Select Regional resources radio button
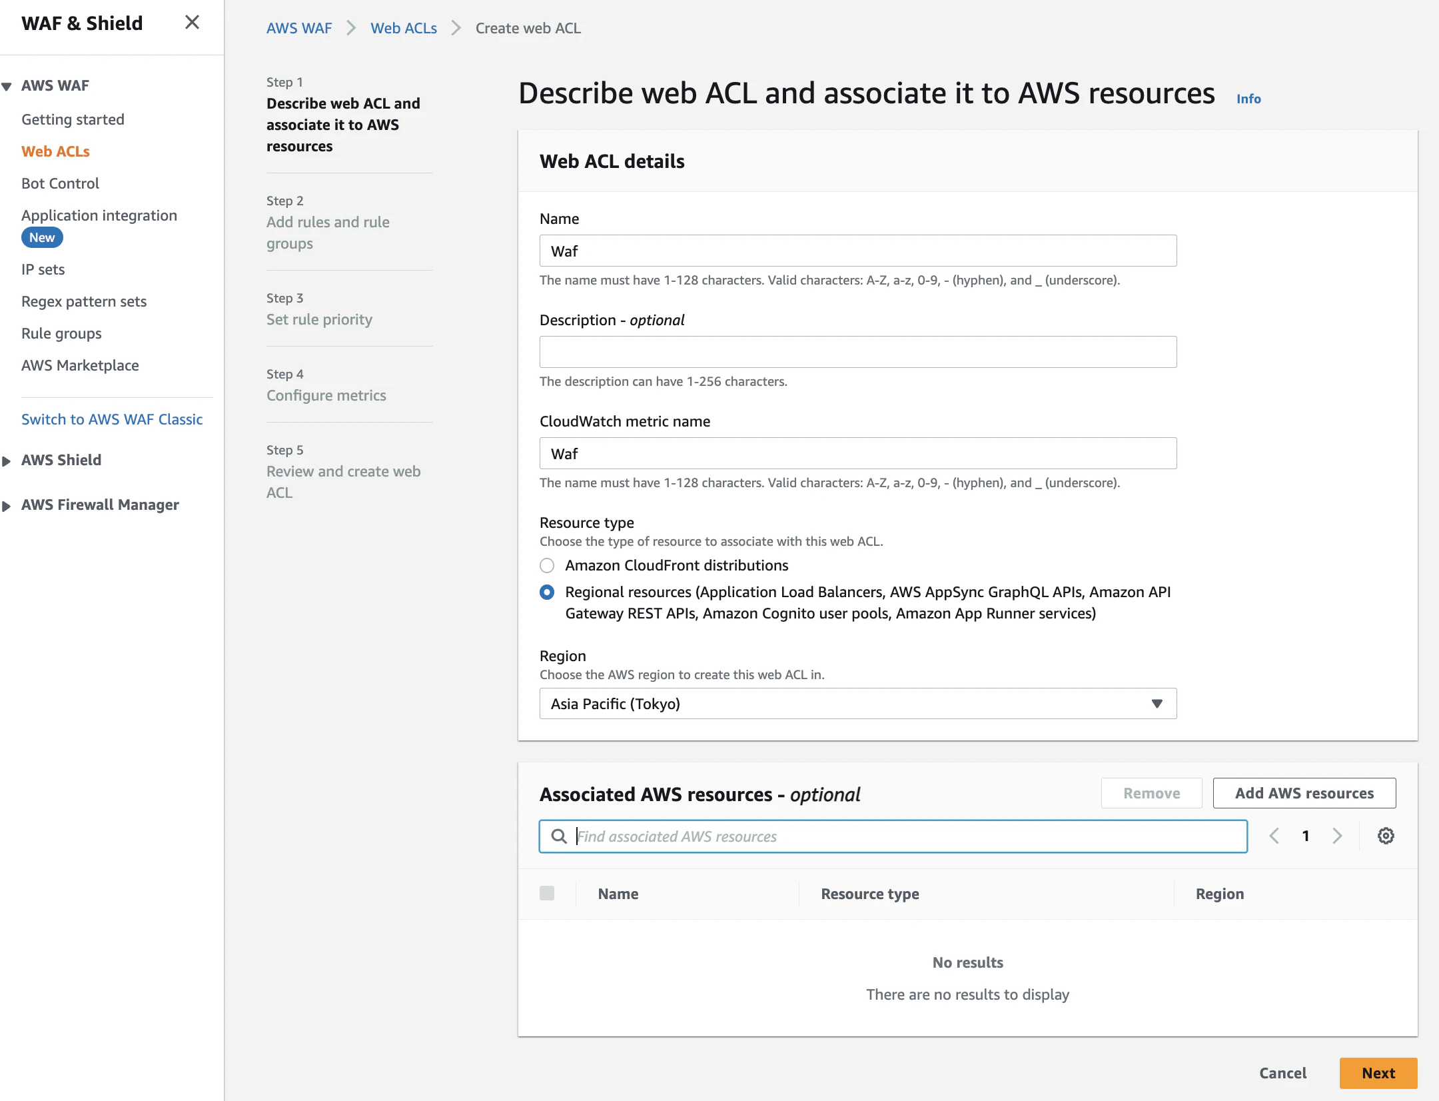This screenshot has height=1101, width=1439. click(547, 592)
